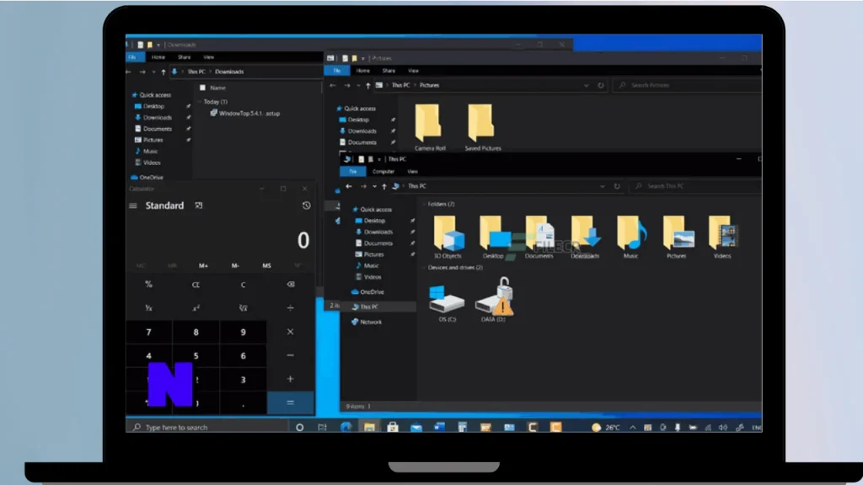Open Share tab in Pictures window
Screen dimensions: 863x485
coord(389,71)
